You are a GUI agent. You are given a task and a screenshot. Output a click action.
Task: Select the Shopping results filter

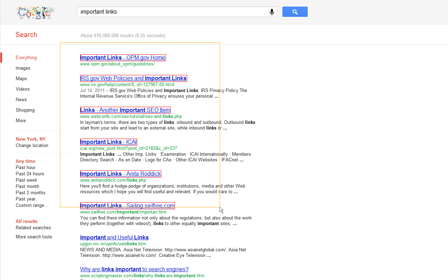(x=25, y=110)
